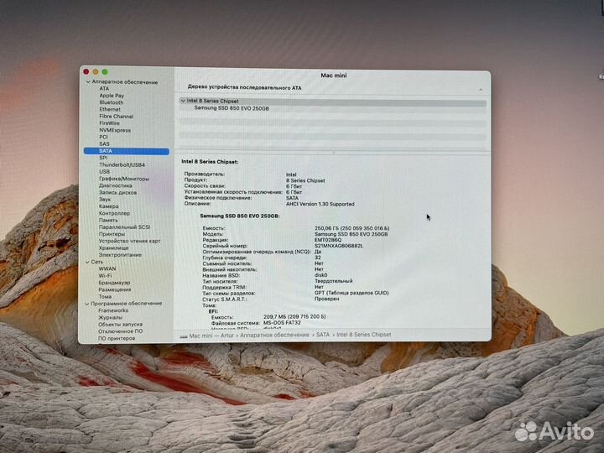The image size is (604, 453).
Task: Collapse the Сеть sidebar section
Action: pyautogui.click(x=87, y=262)
